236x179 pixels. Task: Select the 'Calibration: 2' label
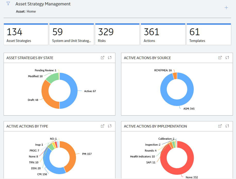[x=166, y=139]
